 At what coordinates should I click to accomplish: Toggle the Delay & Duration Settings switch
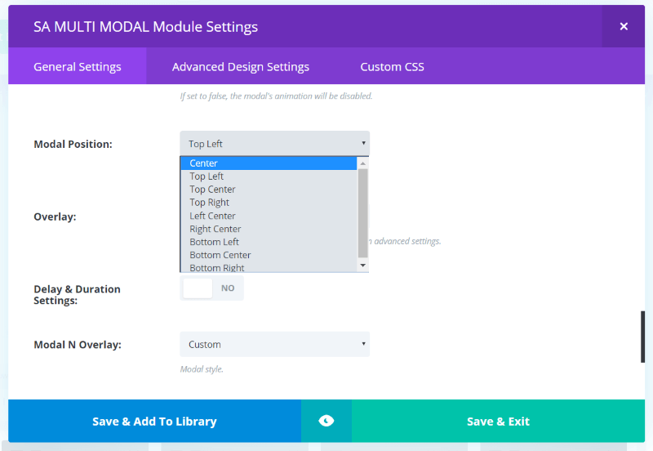pyautogui.click(x=211, y=288)
